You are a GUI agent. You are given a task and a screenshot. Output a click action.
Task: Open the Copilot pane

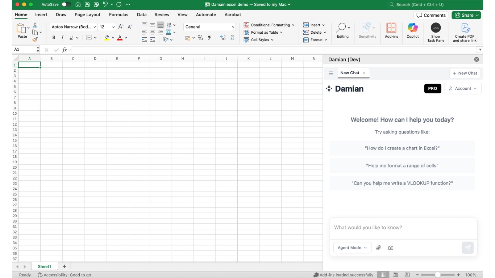click(412, 30)
